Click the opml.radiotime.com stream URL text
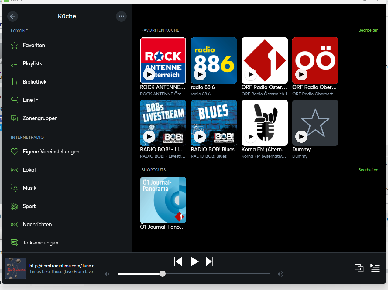 64,266
